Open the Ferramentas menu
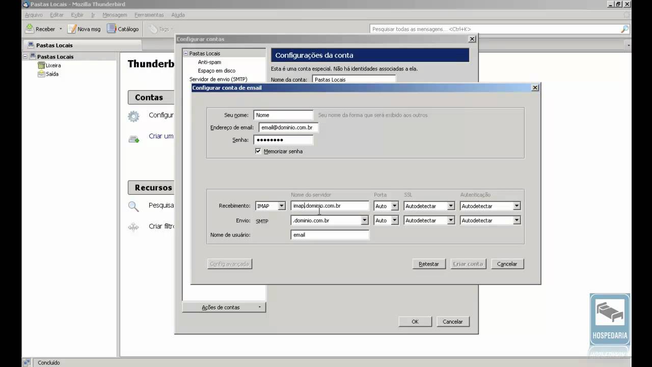 (x=149, y=15)
